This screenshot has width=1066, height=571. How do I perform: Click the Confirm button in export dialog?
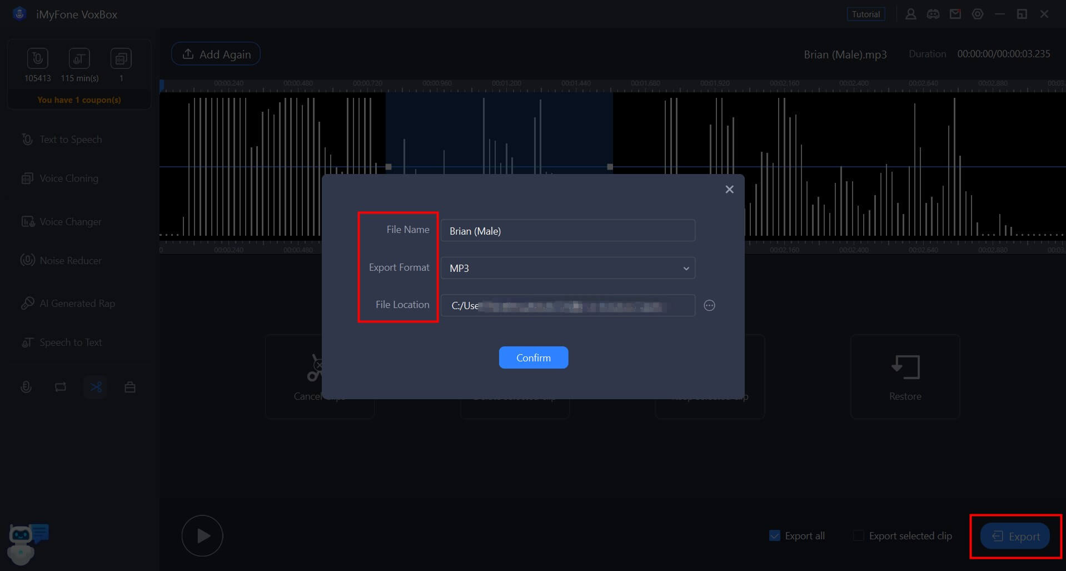point(533,358)
